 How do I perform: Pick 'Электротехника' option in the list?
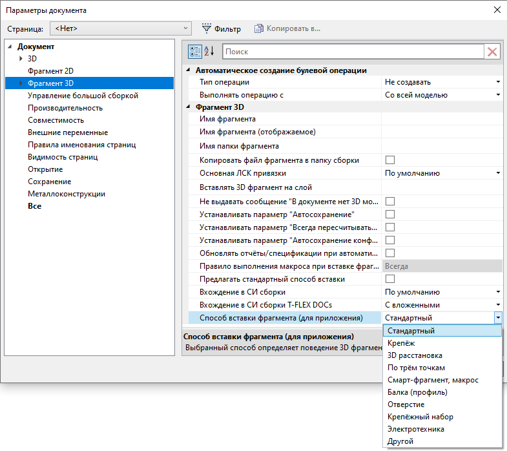415,429
